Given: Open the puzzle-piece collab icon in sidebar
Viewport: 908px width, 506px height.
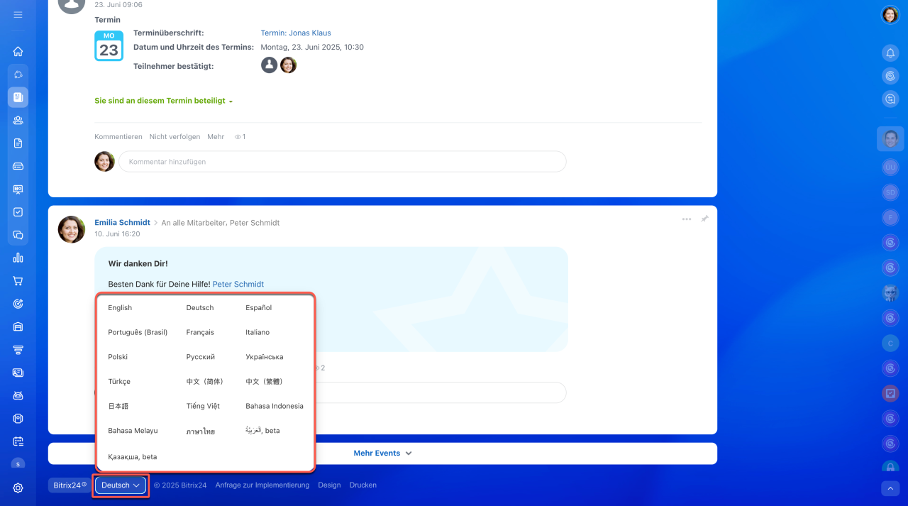Looking at the screenshot, I should click(18, 74).
